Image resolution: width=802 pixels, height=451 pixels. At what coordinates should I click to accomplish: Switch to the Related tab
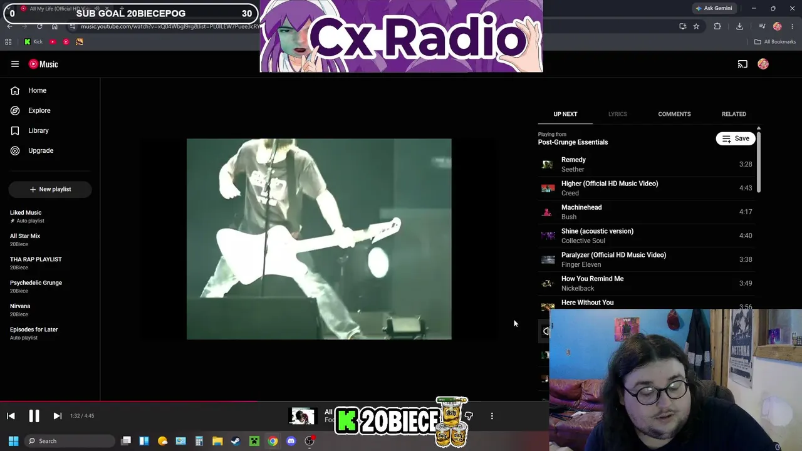point(734,114)
